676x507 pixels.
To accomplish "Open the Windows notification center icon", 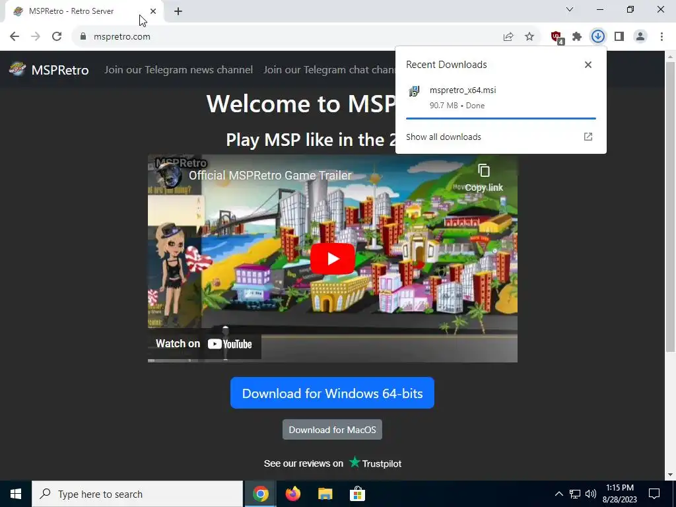I will [x=654, y=494].
